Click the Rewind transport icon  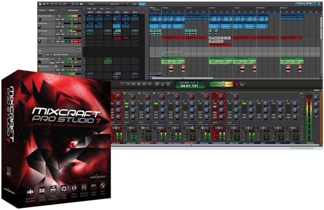(134, 84)
